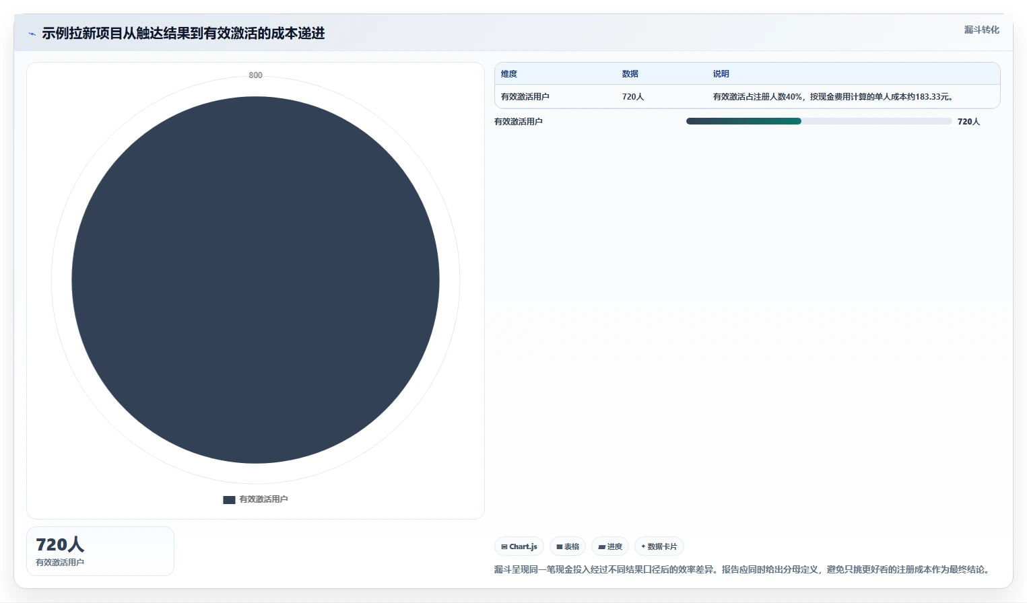Click the 有效激活用户 progress bar
The width and height of the screenshot is (1027, 603).
[x=819, y=121]
